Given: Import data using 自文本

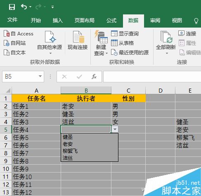Looking at the screenshot, I should (x=14, y=53).
